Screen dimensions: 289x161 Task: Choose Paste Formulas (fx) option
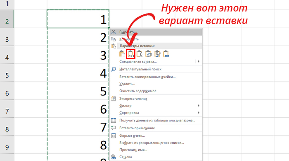(140, 54)
